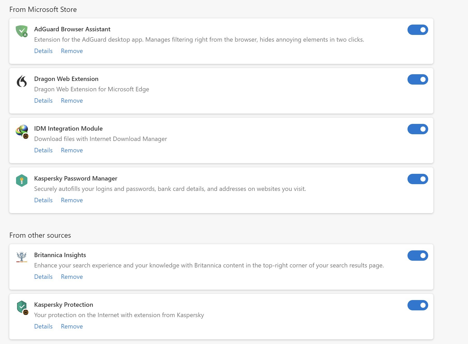Viewport: 468px width, 344px height.
Task: Click the Kaspersky Protection shield icon
Action: click(22, 307)
